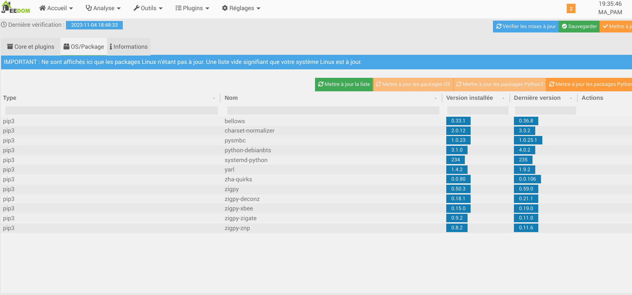Click the archive icon on Core et plugins
Viewport: 632px width, 295px height.
10,47
